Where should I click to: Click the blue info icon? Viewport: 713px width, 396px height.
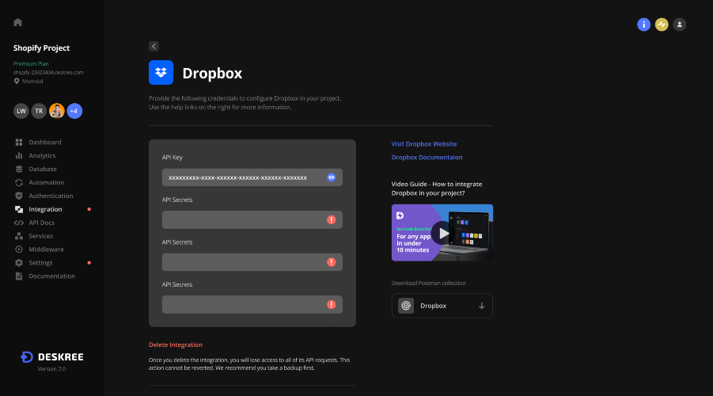pos(643,25)
